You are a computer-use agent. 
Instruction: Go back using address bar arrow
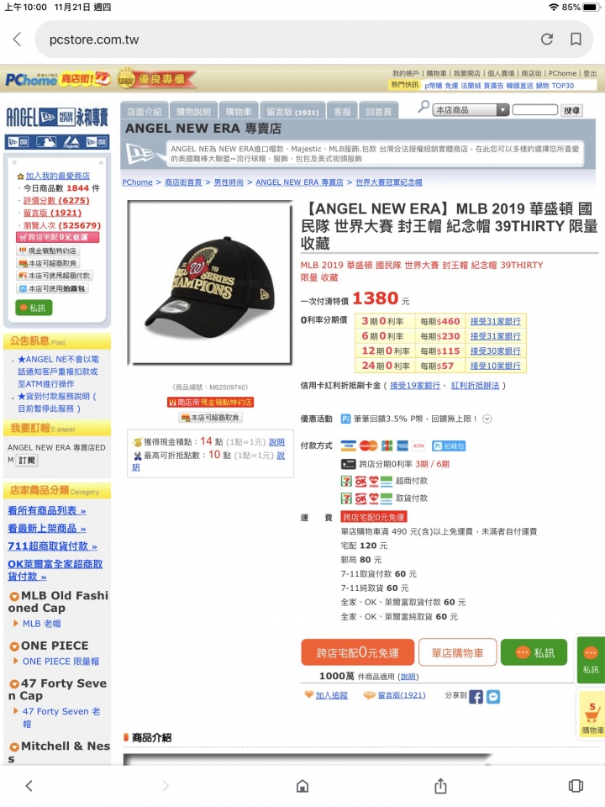(18, 40)
